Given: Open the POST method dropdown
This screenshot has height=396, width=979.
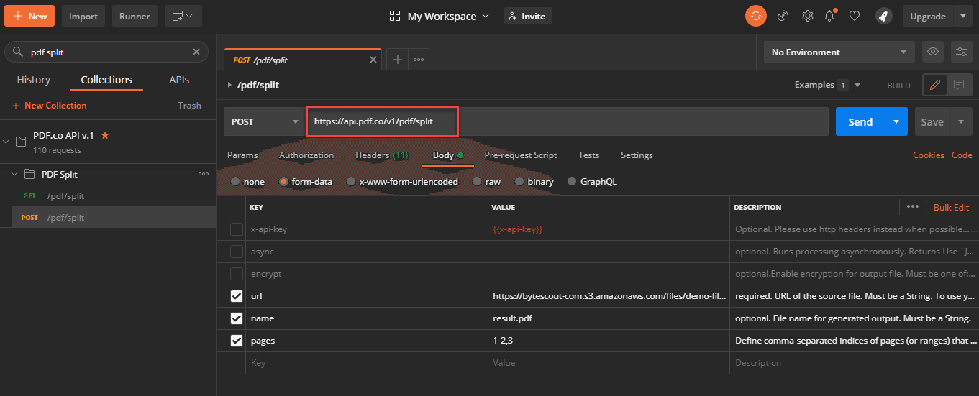Looking at the screenshot, I should [x=264, y=122].
